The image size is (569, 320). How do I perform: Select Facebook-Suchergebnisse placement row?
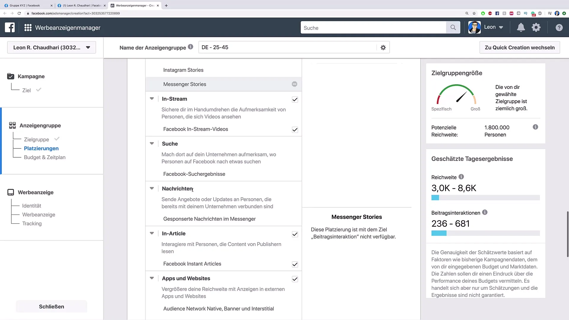[x=223, y=174]
